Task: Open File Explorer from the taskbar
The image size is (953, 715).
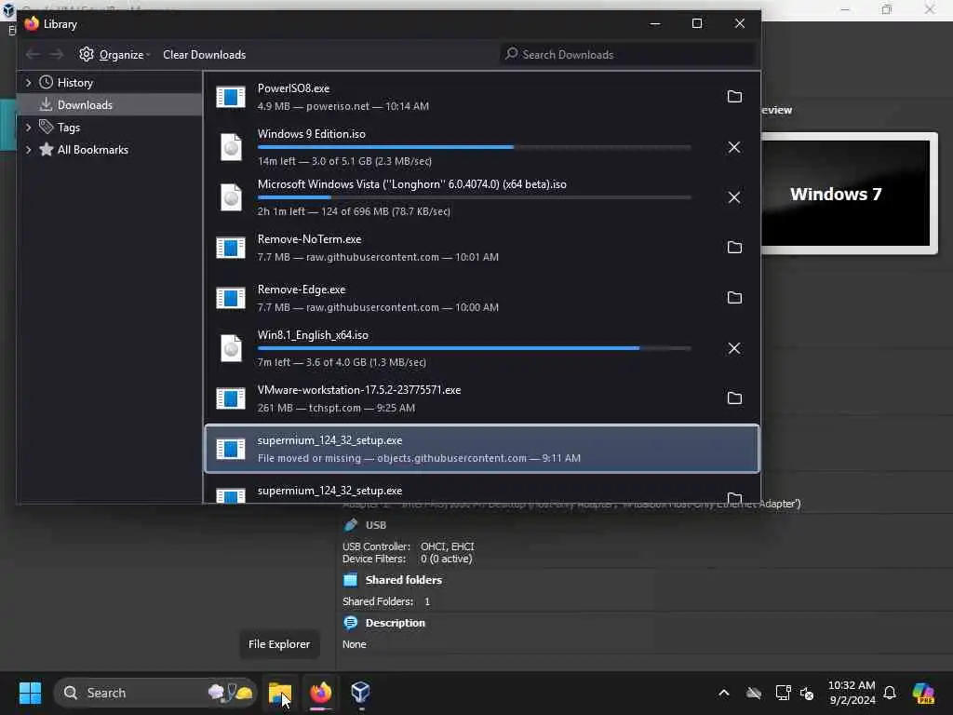Action: [x=280, y=693]
